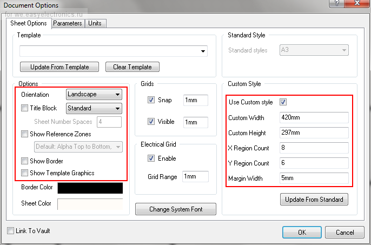Screen dimensions: 371x245
Task: Open the Units tab
Action: pos(95,23)
